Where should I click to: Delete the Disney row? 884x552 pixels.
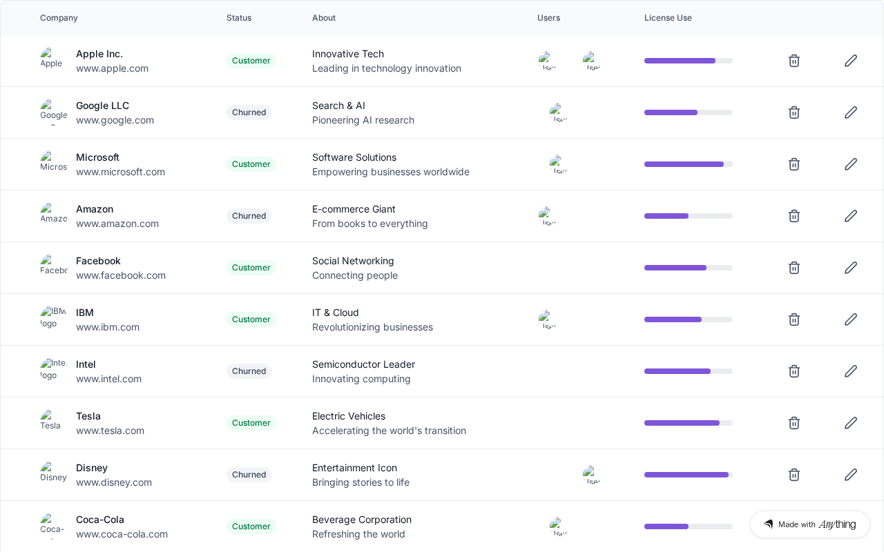(x=794, y=475)
